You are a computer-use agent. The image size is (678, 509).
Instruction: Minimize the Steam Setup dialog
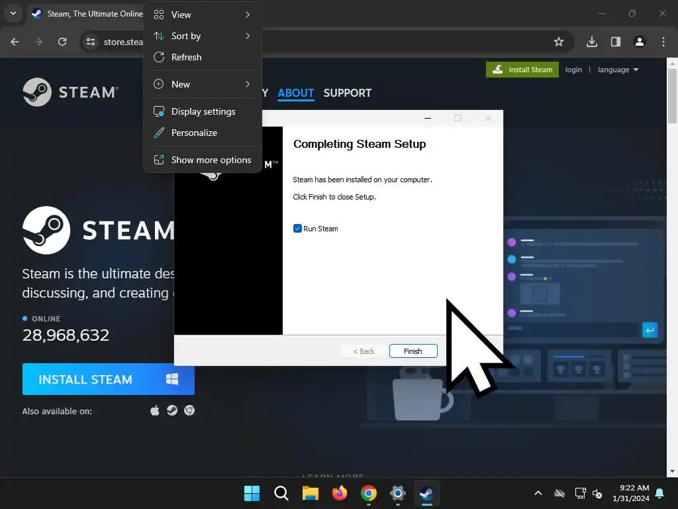click(x=428, y=118)
